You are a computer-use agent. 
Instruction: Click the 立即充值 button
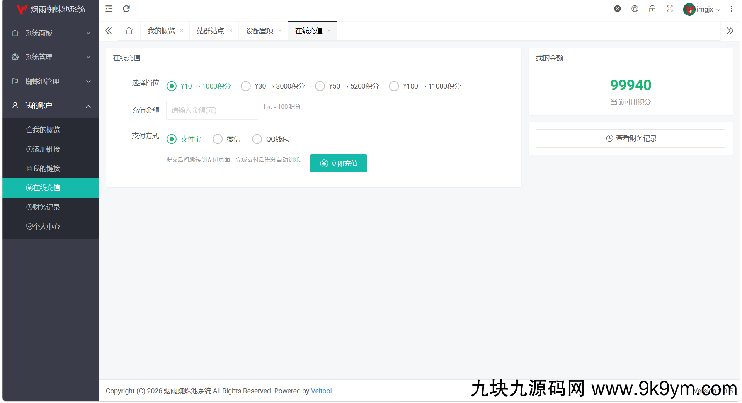click(x=339, y=164)
